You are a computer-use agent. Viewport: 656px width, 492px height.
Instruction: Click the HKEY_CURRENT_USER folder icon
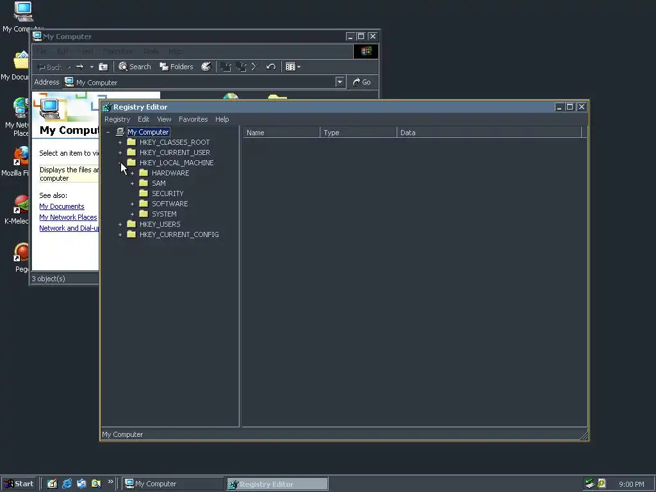[131, 152]
